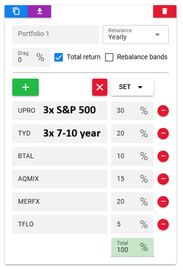
Task: Click the TYD 20 percent allocation field
Action: 132,134
